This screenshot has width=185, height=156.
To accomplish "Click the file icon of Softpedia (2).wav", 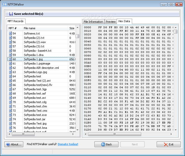I will [x=10, y=42].
